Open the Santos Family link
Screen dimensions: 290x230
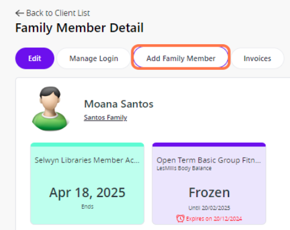[x=106, y=118]
